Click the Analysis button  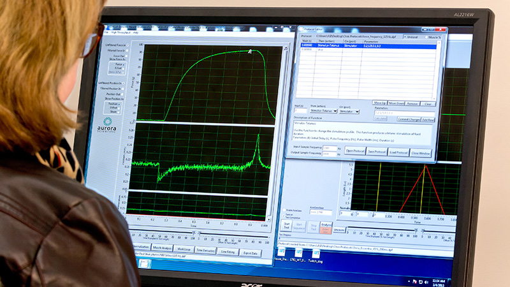[326, 225]
